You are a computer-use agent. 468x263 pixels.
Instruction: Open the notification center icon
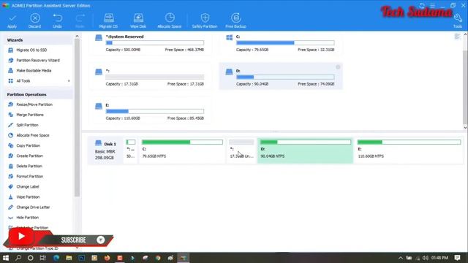tap(457, 258)
